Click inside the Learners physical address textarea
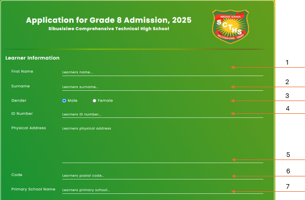305x200 pixels. tap(163, 144)
